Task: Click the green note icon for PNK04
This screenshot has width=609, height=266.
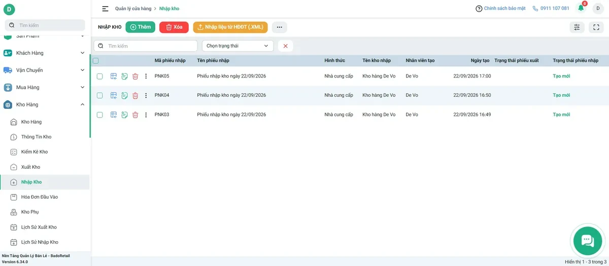Action: (124, 95)
